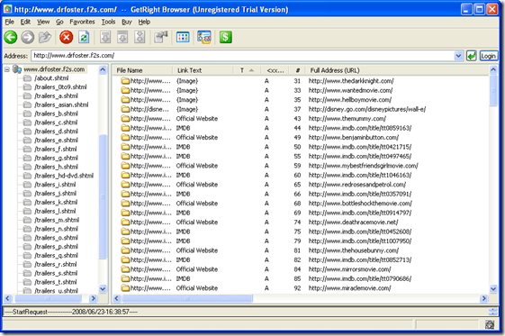The image size is (505, 336).
Task: Select the redrosesandpetrol.com row
Action: 301,185
